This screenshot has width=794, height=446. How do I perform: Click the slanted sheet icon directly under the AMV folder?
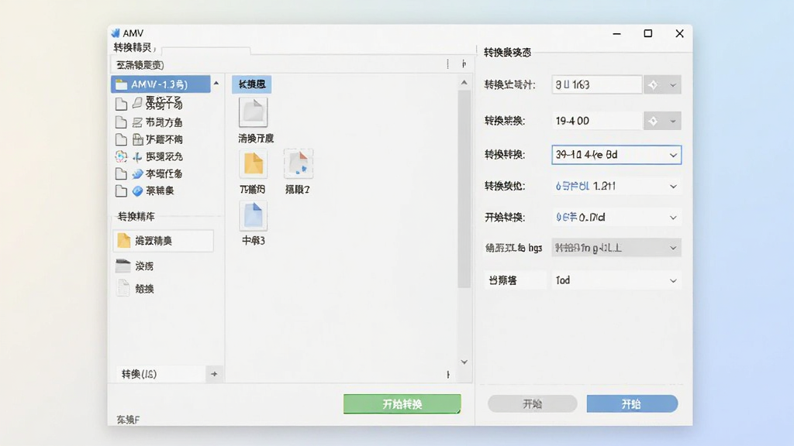tap(137, 103)
